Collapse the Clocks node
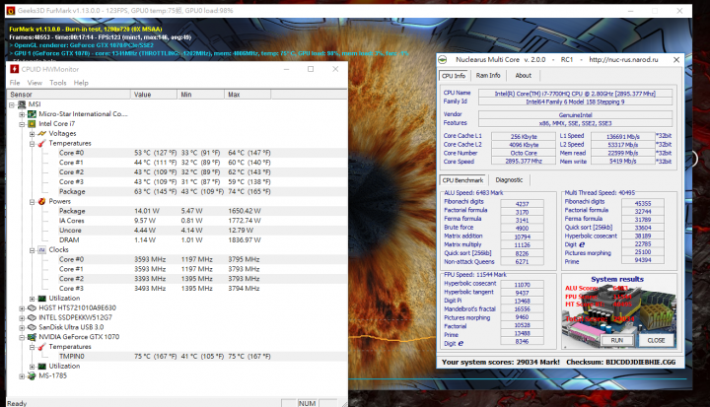This screenshot has width=710, height=407. [32, 250]
